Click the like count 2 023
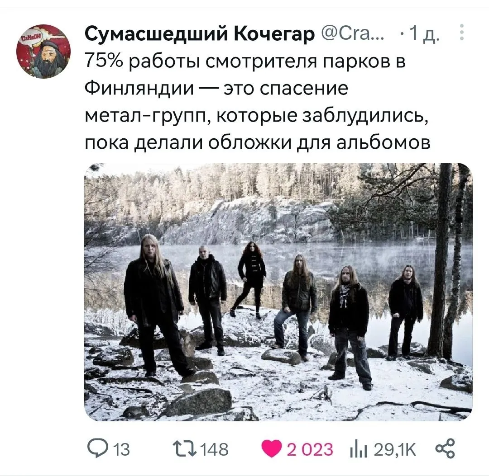Screen dimensions: 489x476 click(310, 450)
